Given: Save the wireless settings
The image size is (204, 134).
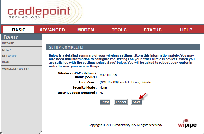Looking at the screenshot, I should pos(137,102).
